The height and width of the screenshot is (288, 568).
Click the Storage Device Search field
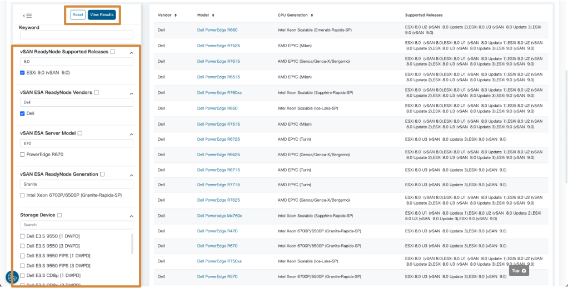click(77, 225)
